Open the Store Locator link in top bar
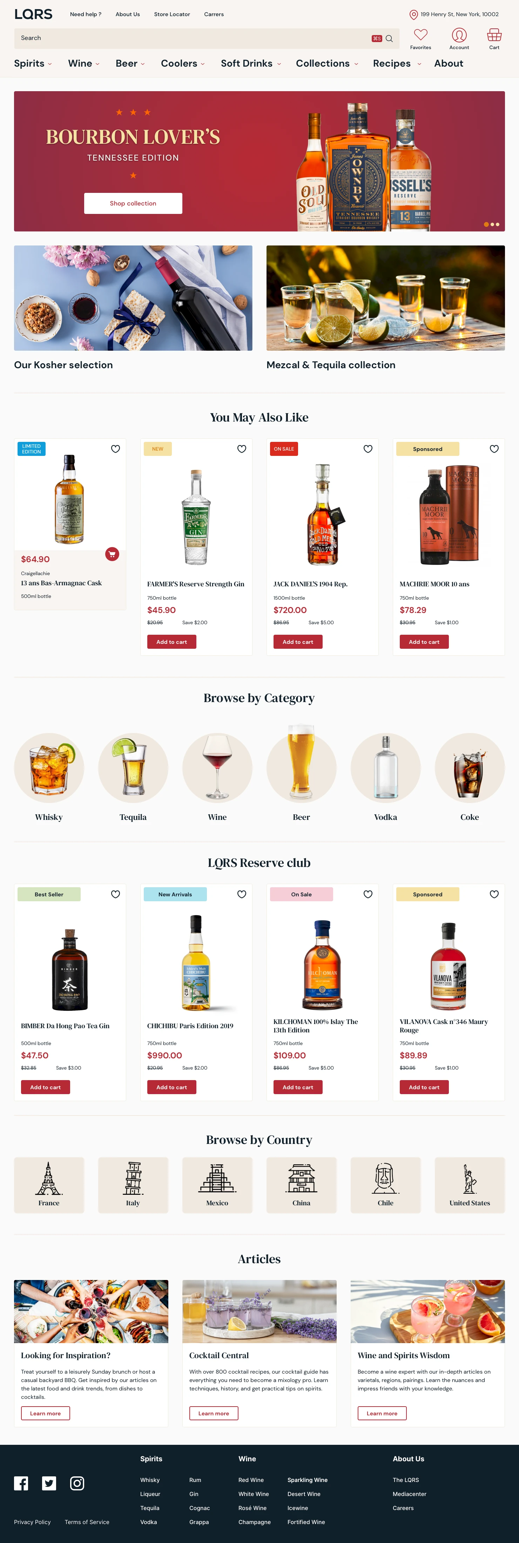This screenshot has height=1543, width=519. tap(172, 14)
